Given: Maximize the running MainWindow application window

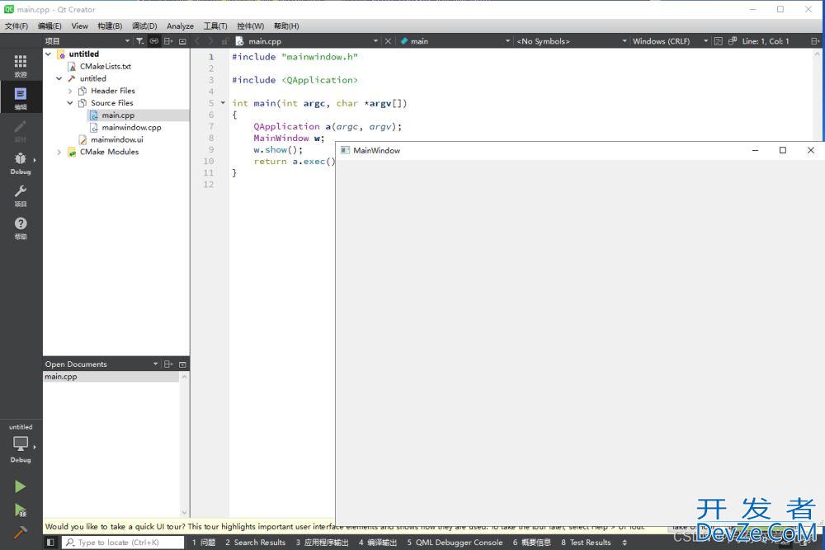Looking at the screenshot, I should [783, 150].
